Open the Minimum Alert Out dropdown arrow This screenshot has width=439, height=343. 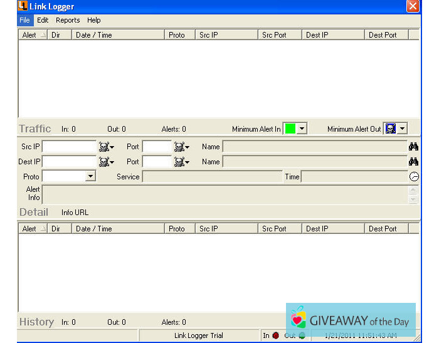tap(402, 129)
